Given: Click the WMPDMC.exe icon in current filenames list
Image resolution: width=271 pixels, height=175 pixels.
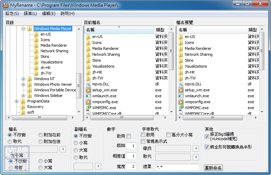Looking at the screenshot, I should 88,108.
